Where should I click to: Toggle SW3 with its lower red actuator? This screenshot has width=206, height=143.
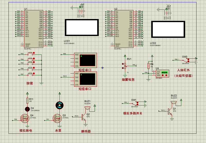[189, 61]
